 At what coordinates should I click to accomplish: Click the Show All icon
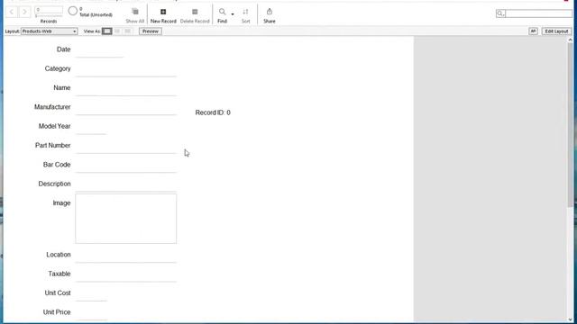point(135,12)
